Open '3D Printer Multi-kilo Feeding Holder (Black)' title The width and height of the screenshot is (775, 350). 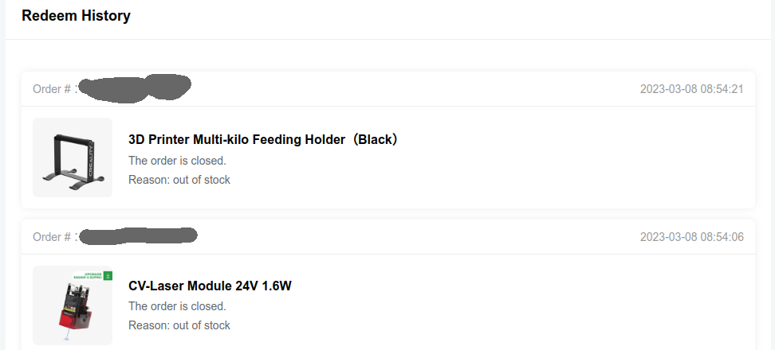click(x=262, y=139)
